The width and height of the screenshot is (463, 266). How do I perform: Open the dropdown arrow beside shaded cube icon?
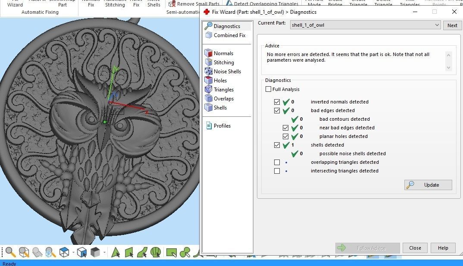pyautogui.click(x=104, y=252)
